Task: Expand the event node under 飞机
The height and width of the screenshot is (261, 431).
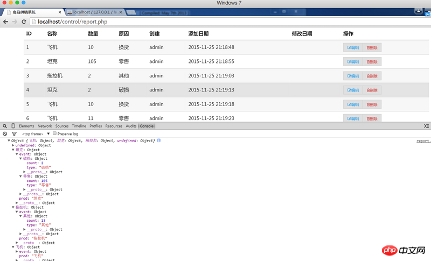Action: coord(17,251)
